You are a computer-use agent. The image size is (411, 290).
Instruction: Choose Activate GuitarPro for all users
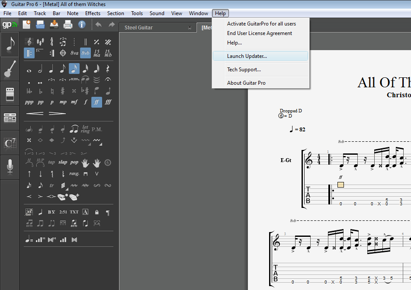[x=260, y=24]
